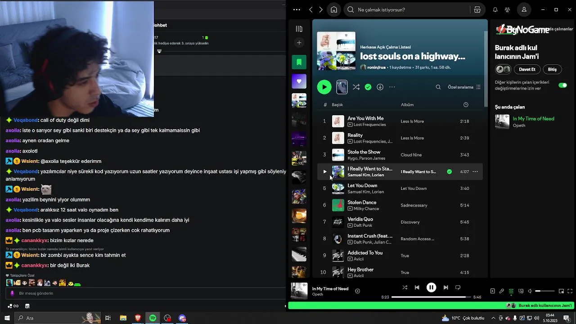Click Albüm column header

click(407, 105)
